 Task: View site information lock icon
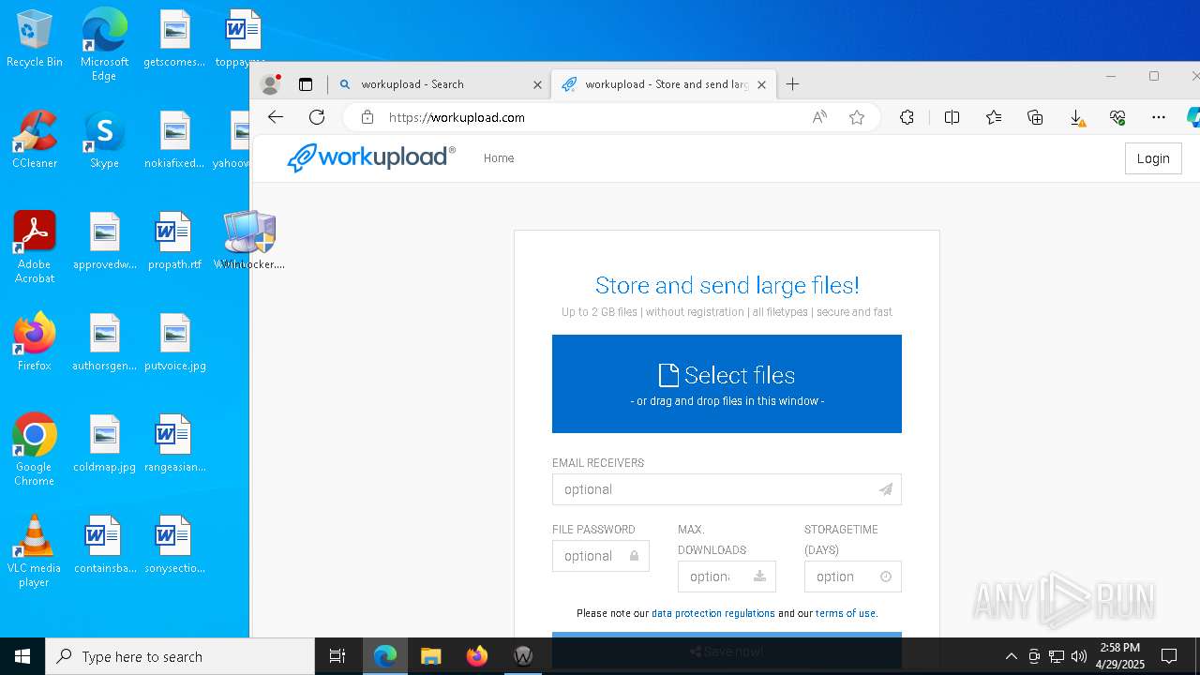coord(367,117)
